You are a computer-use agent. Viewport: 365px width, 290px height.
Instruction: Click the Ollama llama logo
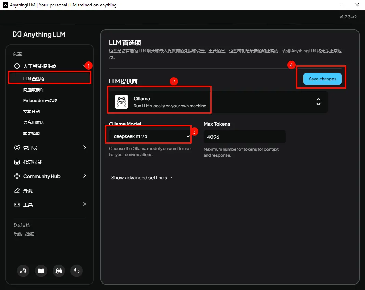pyautogui.click(x=121, y=102)
